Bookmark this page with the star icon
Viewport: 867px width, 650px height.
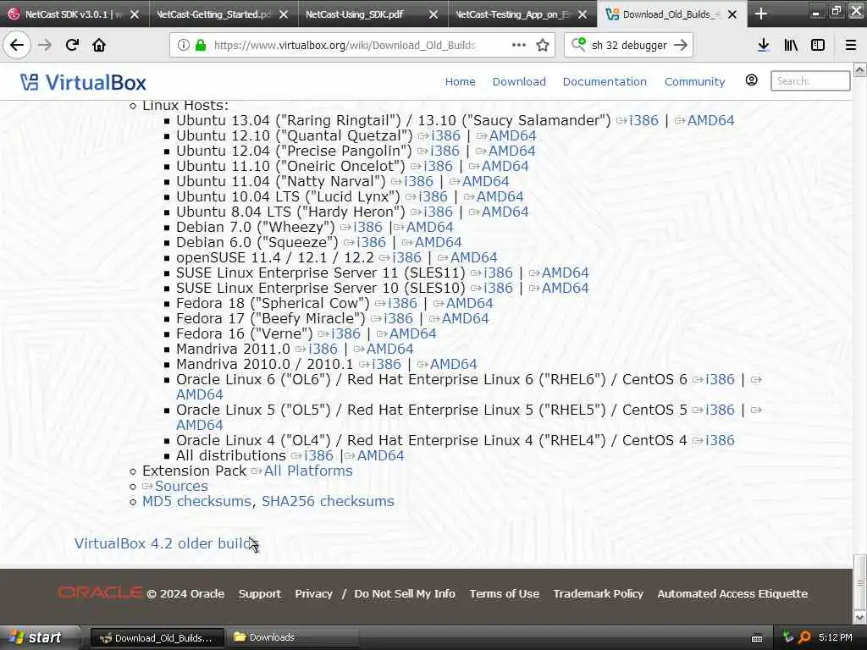click(543, 46)
